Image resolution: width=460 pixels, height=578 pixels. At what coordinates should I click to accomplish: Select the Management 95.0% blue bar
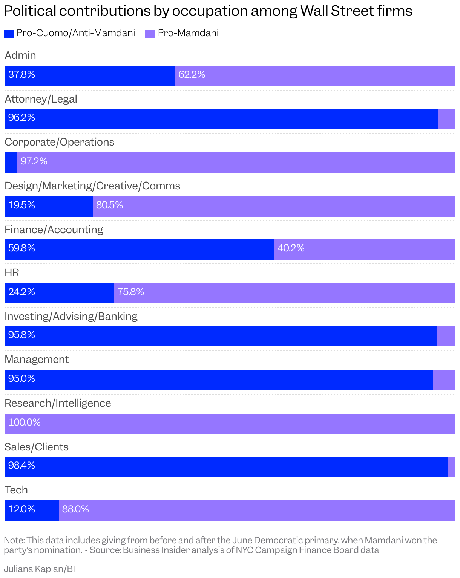[x=219, y=380]
